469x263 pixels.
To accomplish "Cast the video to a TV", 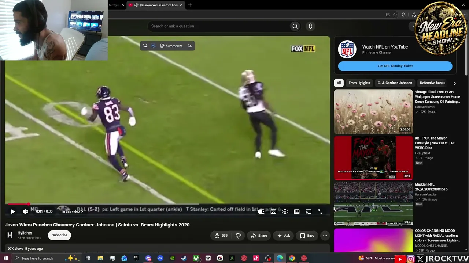I will [x=309, y=211].
